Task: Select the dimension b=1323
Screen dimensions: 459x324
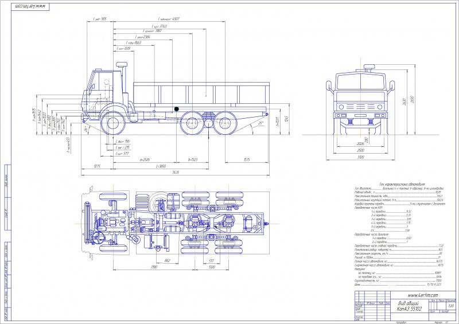Action: tap(193, 159)
